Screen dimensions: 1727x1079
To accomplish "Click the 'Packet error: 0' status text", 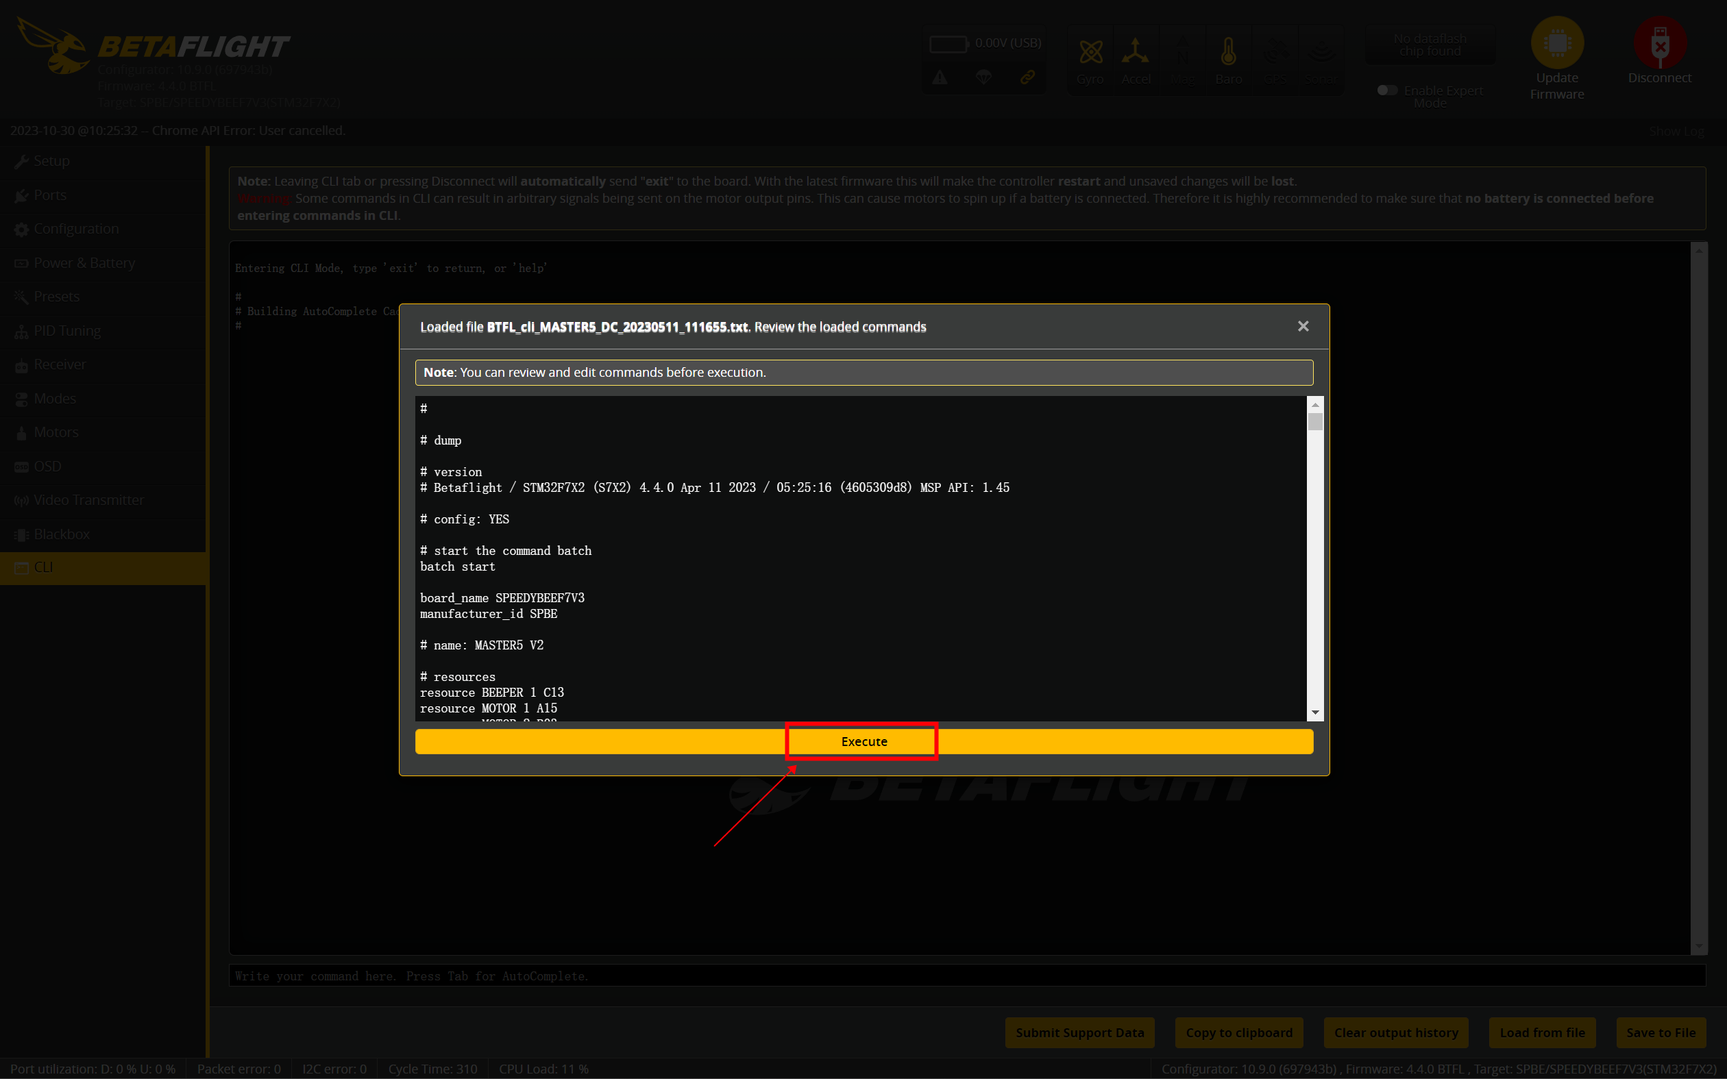I will [238, 1069].
